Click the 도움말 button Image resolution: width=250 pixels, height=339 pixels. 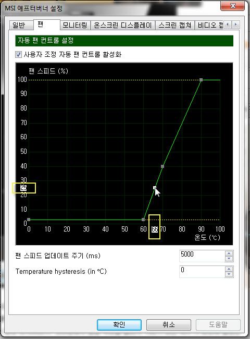point(218,325)
